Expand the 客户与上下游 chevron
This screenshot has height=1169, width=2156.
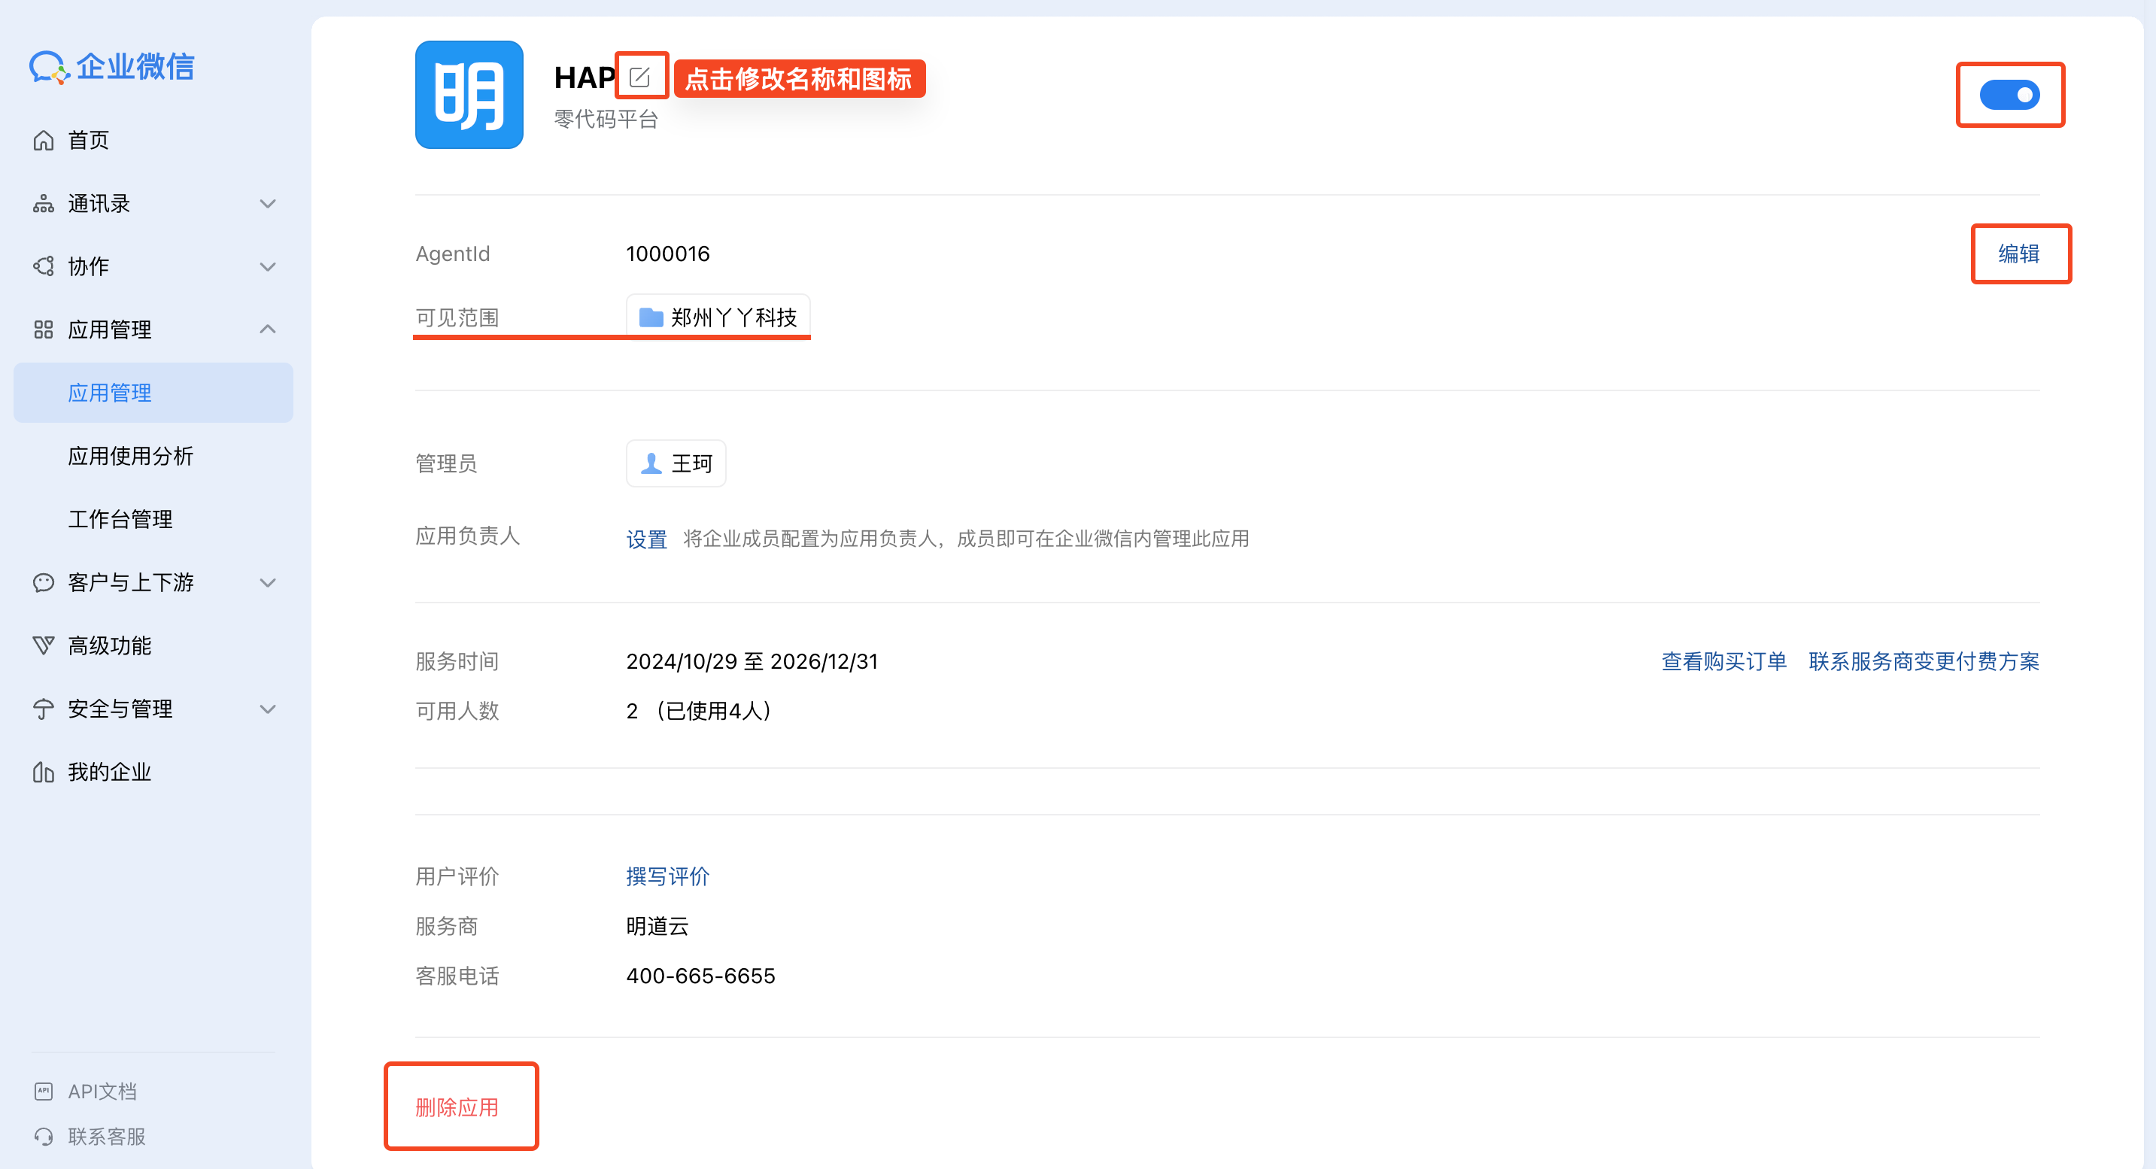268,582
